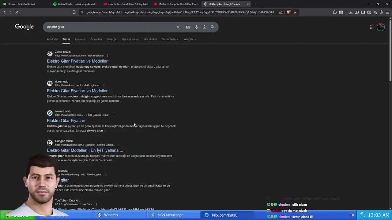Click the page vertical scrollbar thumb
The width and height of the screenshot is (392, 220).
tap(390, 50)
